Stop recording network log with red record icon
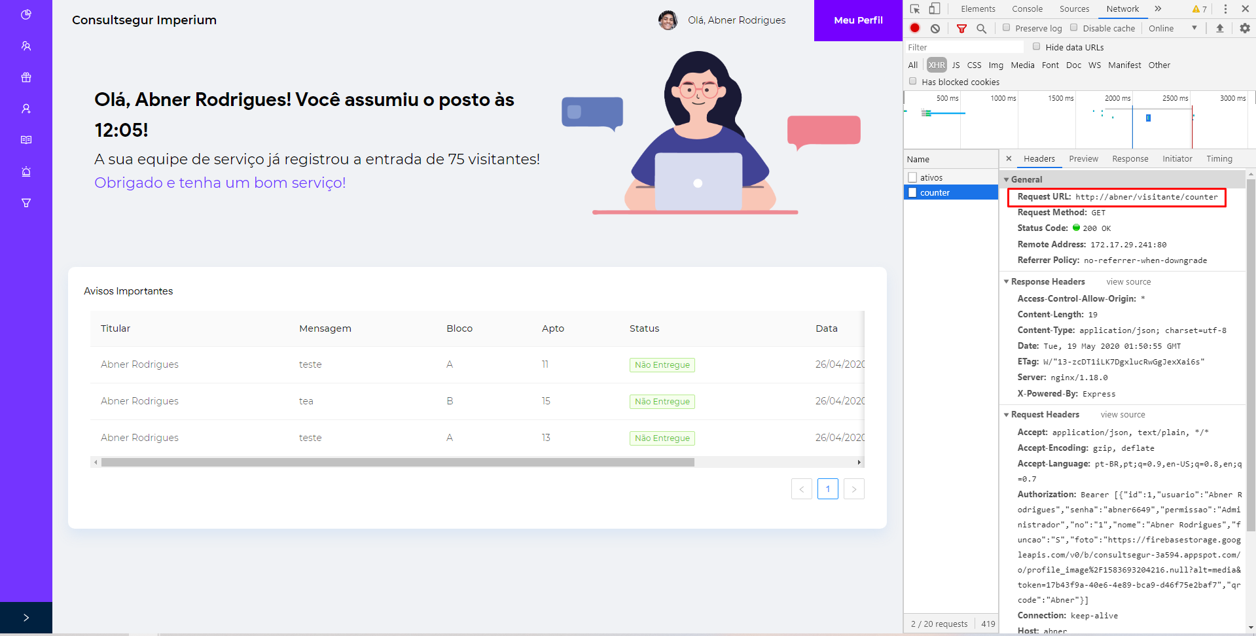The image size is (1256, 636). click(x=914, y=28)
